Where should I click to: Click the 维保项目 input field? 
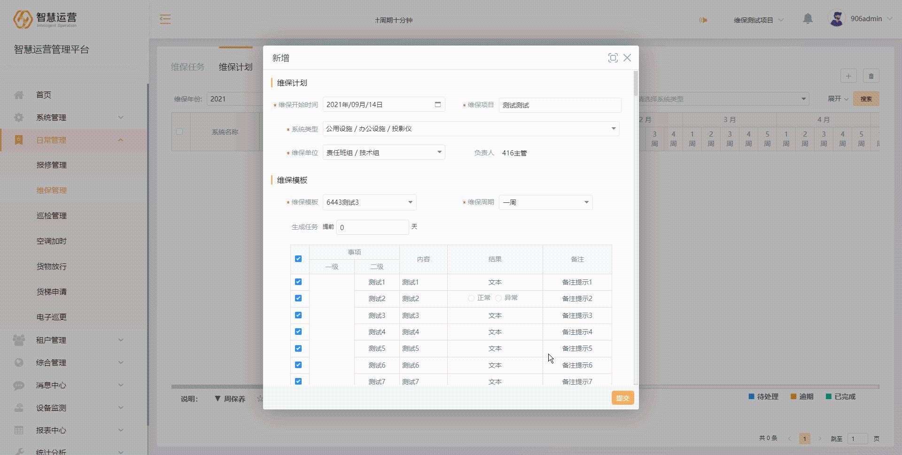tap(560, 105)
